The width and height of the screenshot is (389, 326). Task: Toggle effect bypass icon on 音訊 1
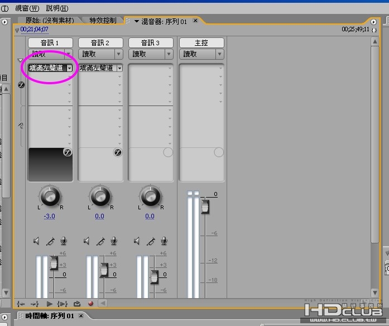tap(68, 152)
